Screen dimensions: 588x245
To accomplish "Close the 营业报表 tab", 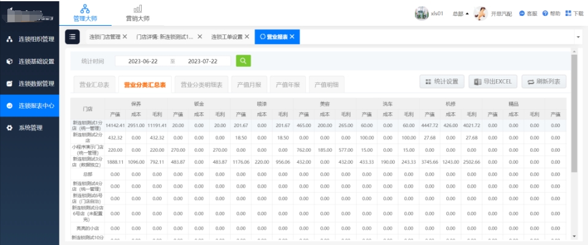I will pos(292,36).
